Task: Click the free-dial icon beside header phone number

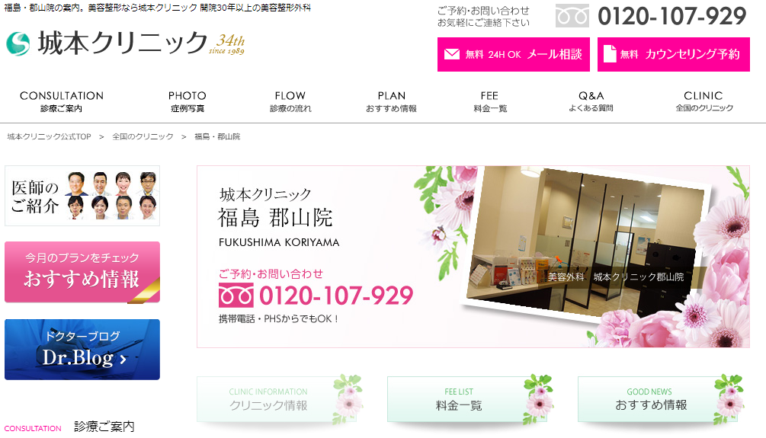Action: (572, 16)
